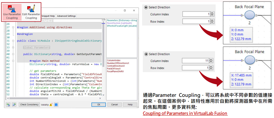
Task: Open the blue info icon next to Validity
Action: [56, 105]
